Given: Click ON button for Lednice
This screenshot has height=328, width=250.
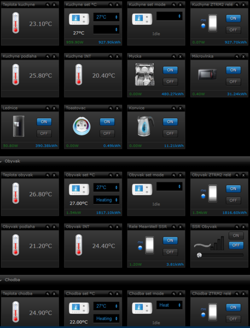Looking at the screenshot, I should (44, 122).
